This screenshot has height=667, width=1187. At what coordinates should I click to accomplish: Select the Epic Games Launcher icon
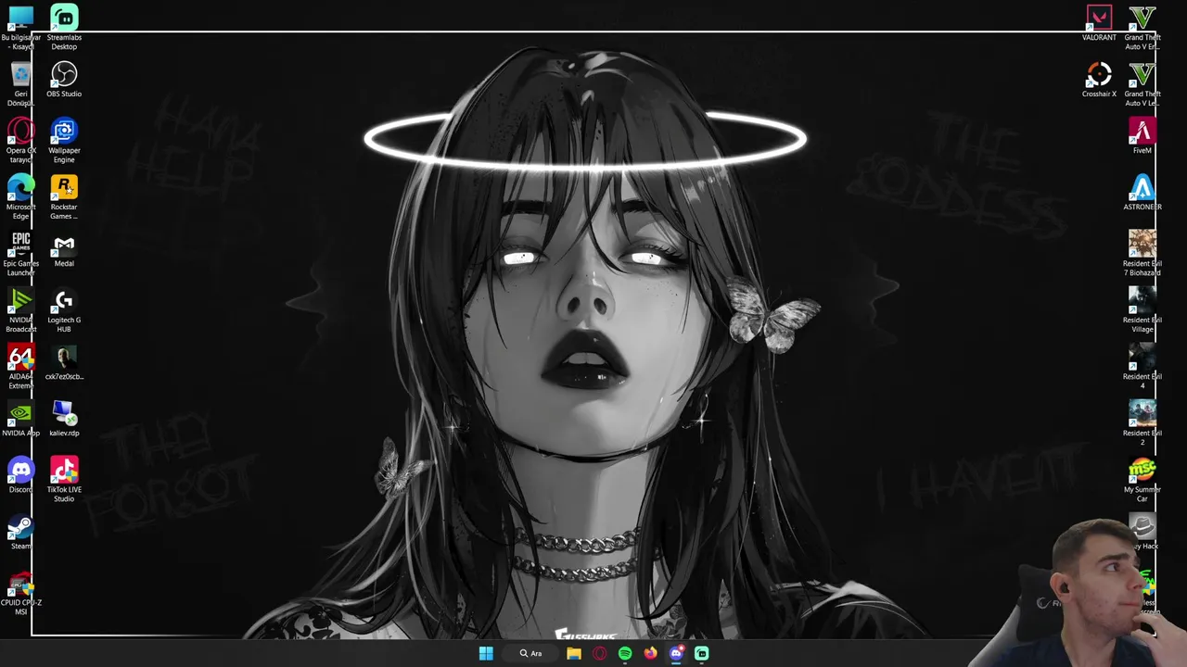(20, 245)
